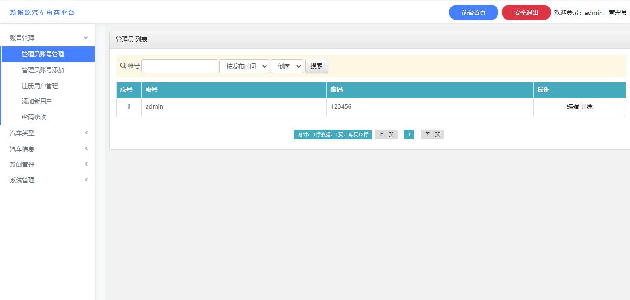Open the 倒序 order dropdown
Screen dimensions: 630x300
click(x=287, y=66)
